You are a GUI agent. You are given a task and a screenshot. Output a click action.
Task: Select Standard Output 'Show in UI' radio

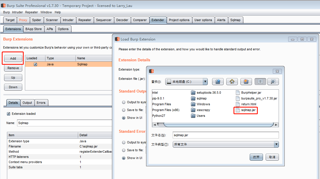(x=124, y=118)
